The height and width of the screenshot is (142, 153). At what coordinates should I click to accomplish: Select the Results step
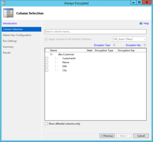click(7, 53)
